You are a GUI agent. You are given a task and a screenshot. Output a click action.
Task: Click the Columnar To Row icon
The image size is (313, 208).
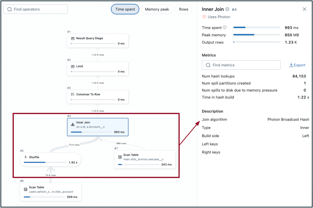click(73, 94)
